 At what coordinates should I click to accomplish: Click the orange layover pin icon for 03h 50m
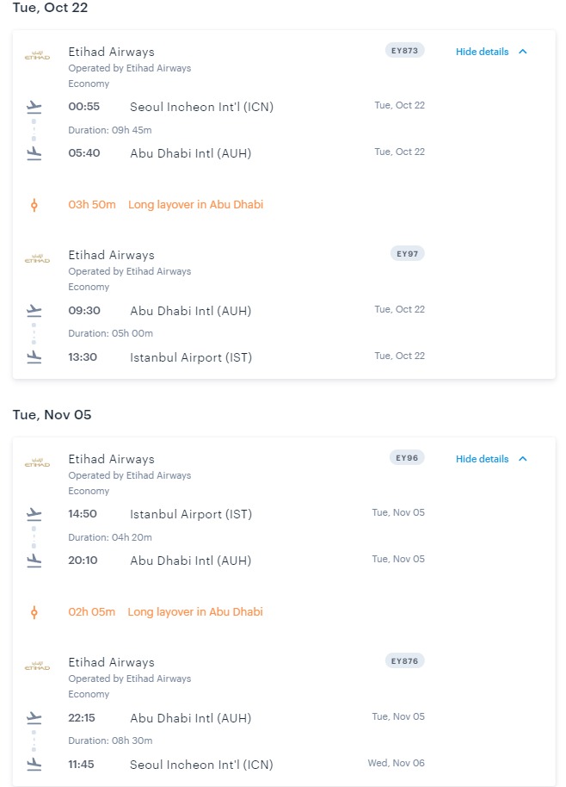click(x=34, y=205)
